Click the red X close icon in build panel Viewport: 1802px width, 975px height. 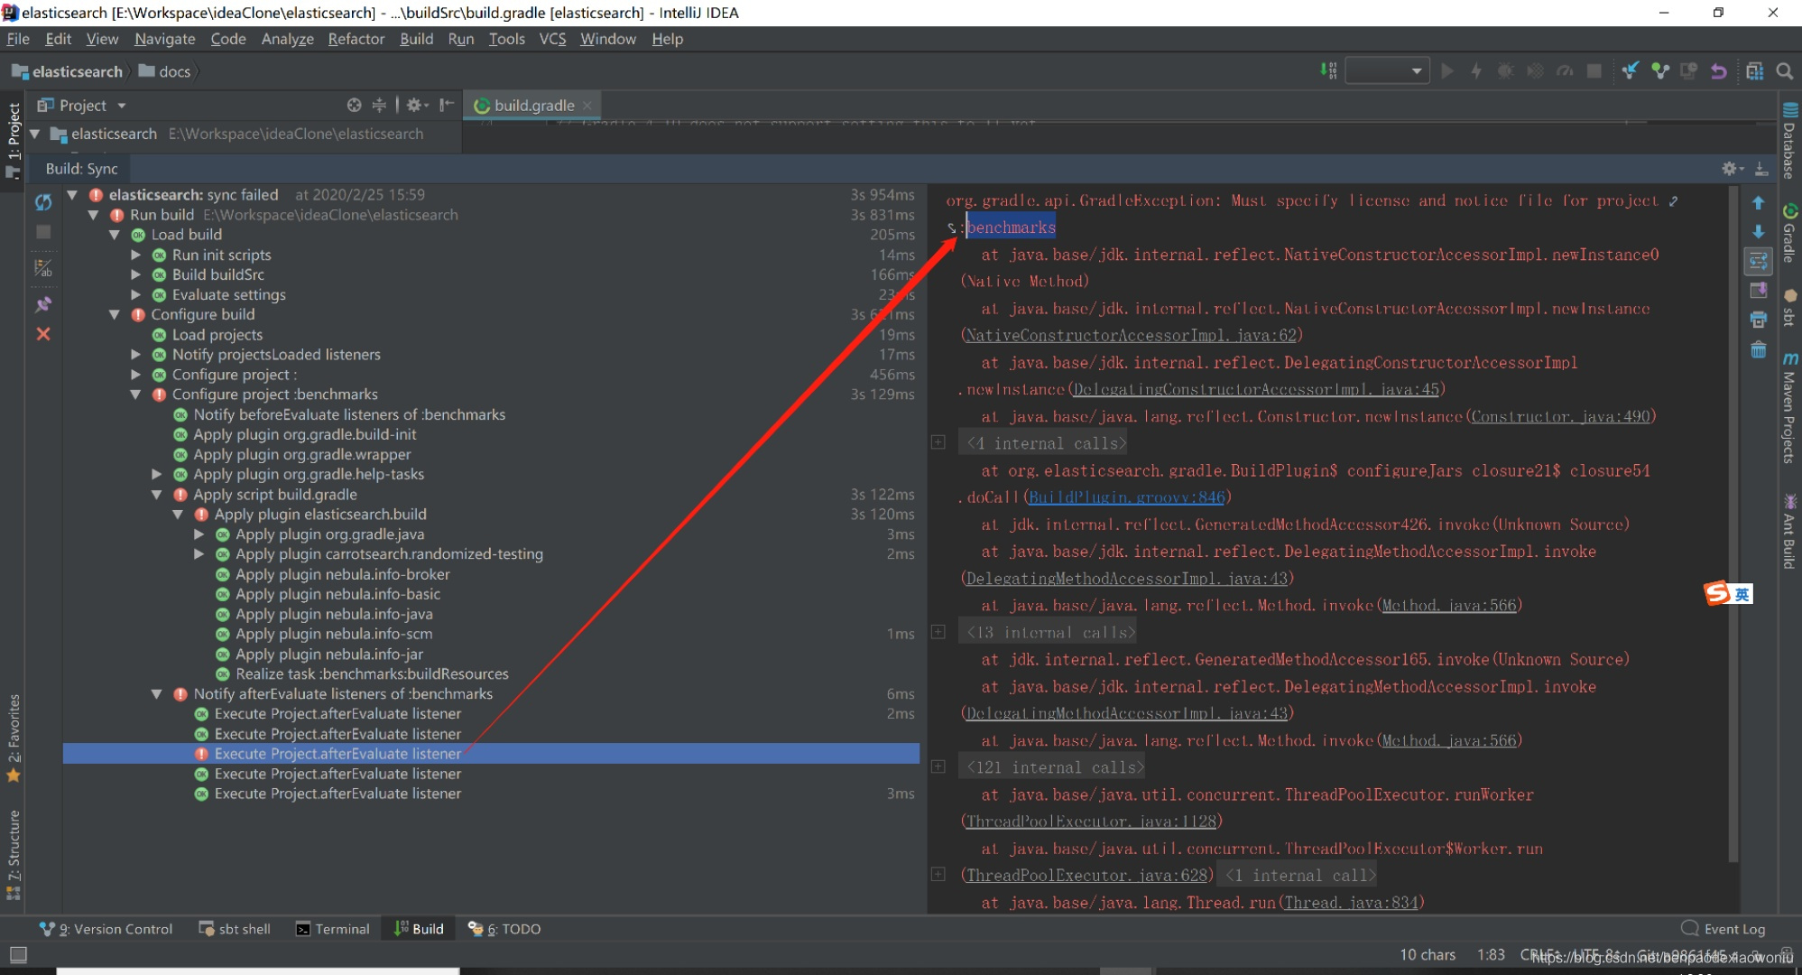pyautogui.click(x=42, y=334)
